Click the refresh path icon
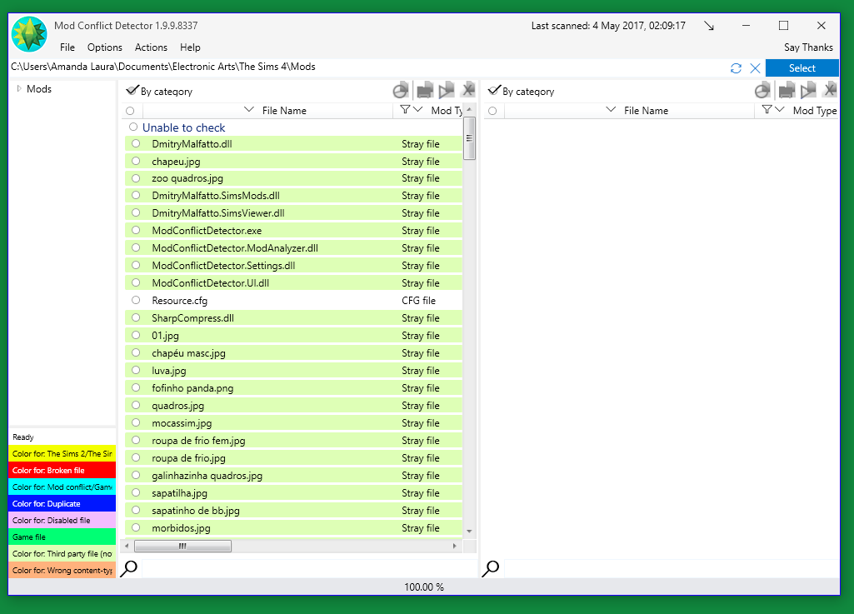Image resolution: width=854 pixels, height=614 pixels. click(x=736, y=68)
